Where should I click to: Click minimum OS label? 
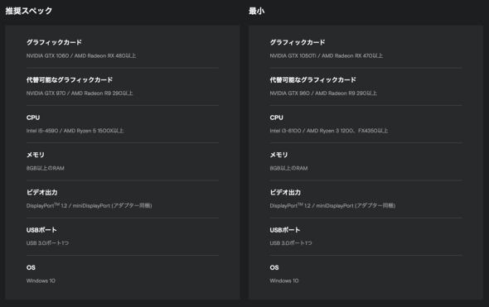click(274, 267)
